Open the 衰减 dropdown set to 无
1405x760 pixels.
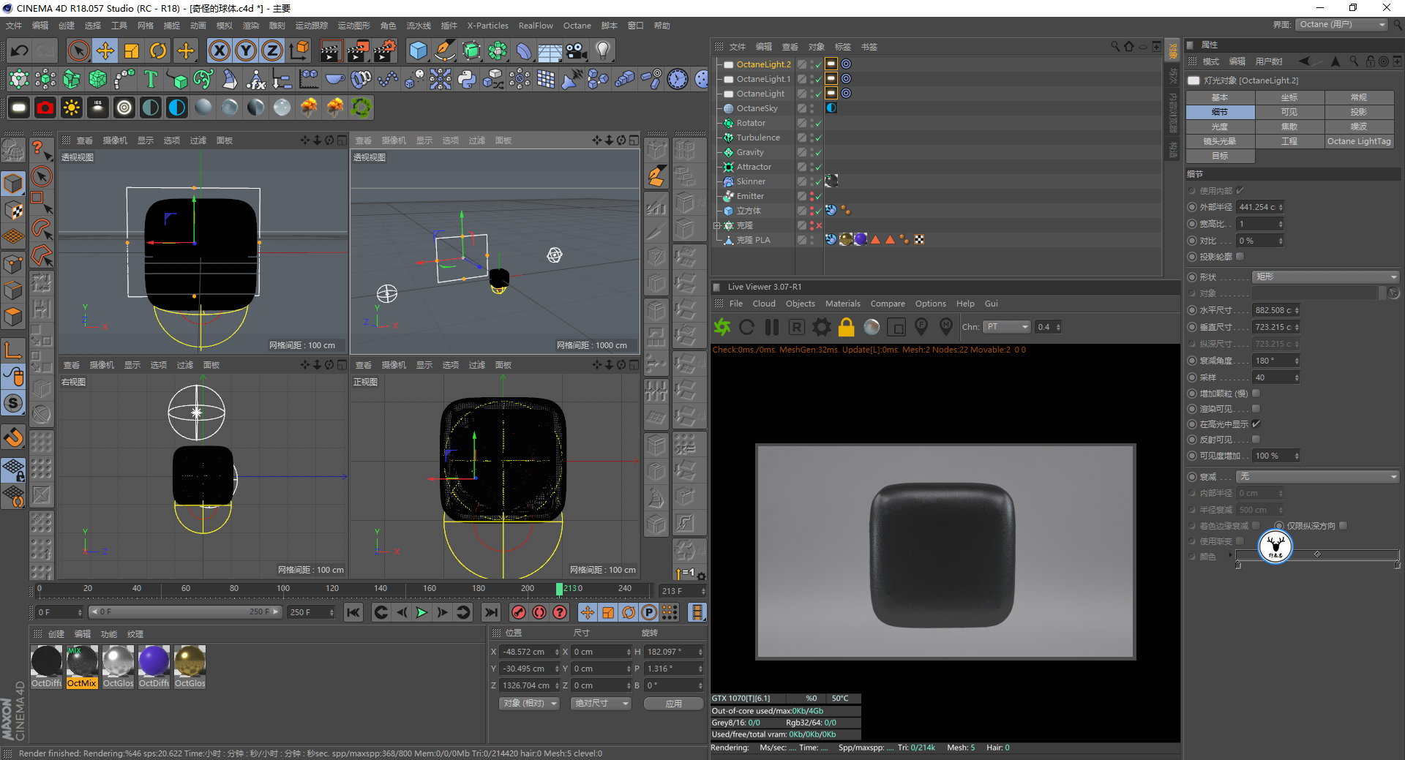click(1318, 476)
